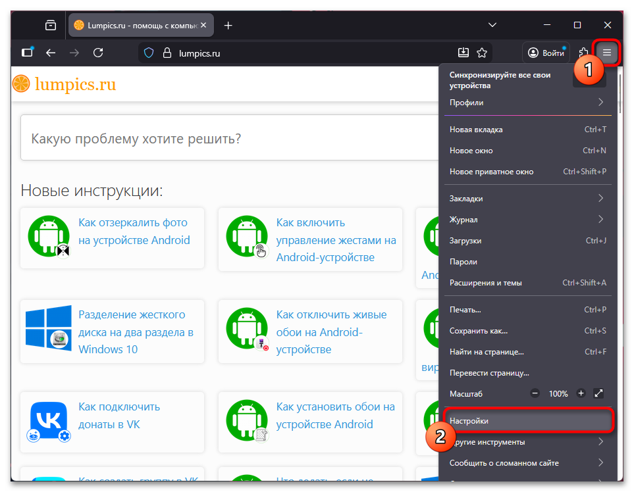
Task: Go back using the back arrow
Action: [51, 53]
